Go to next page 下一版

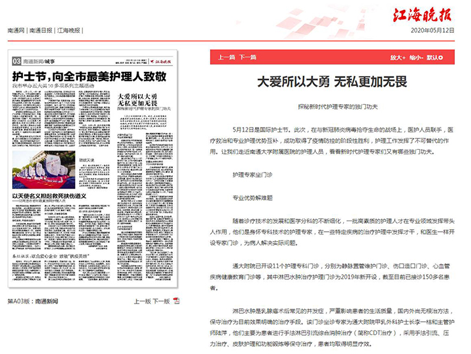pos(160,300)
